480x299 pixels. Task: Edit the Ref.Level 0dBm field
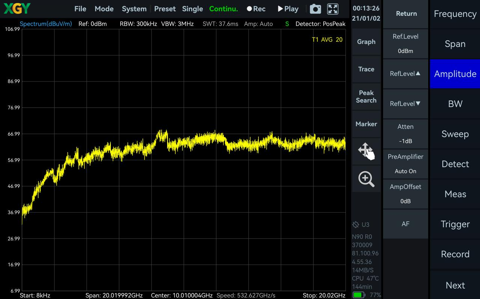(x=406, y=44)
